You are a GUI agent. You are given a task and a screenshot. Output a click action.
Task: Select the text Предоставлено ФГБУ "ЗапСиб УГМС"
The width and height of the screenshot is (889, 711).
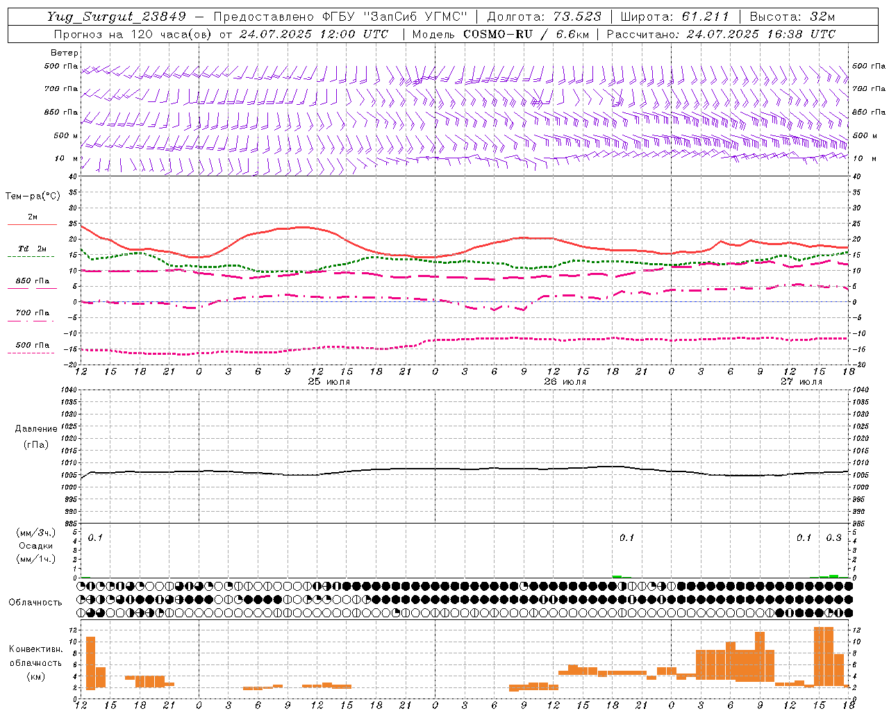(x=340, y=17)
